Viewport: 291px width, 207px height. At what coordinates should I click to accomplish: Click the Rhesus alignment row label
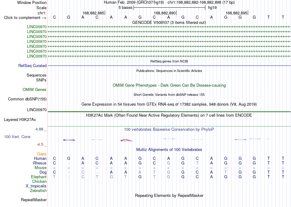click(x=40, y=163)
